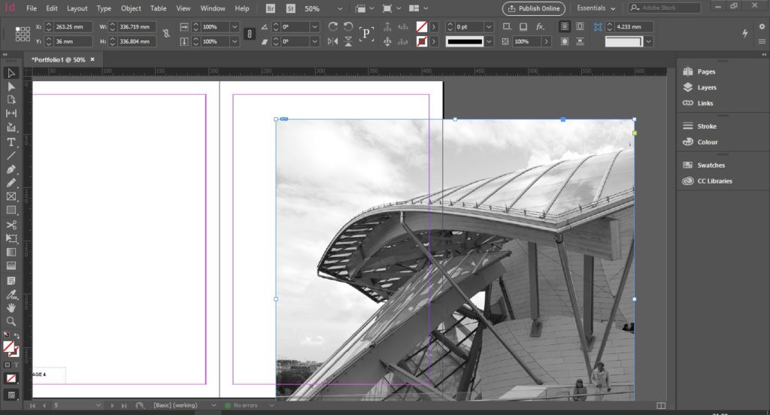Click the Rotate 90° clockwise icon
770x415 pixels.
coord(333,26)
